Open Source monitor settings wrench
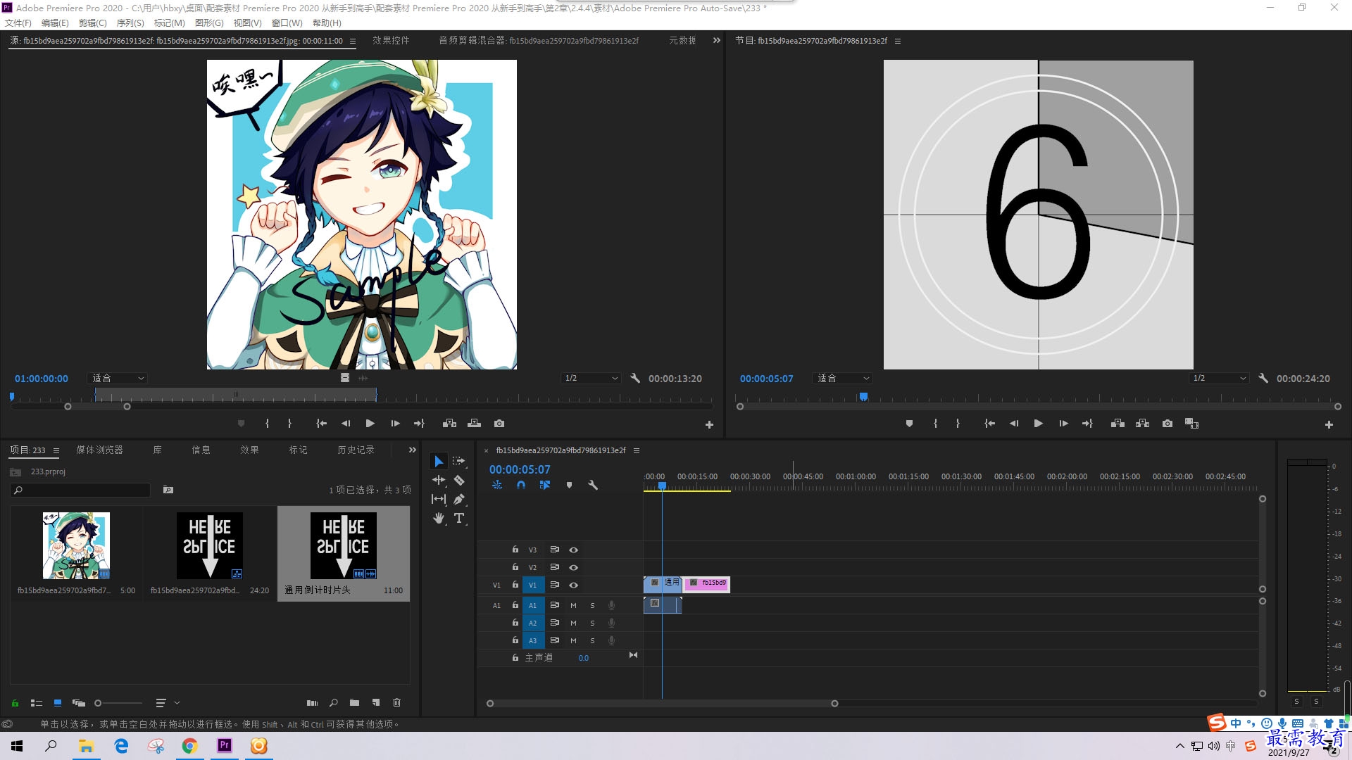Screen dimensions: 1352x760 635,378
